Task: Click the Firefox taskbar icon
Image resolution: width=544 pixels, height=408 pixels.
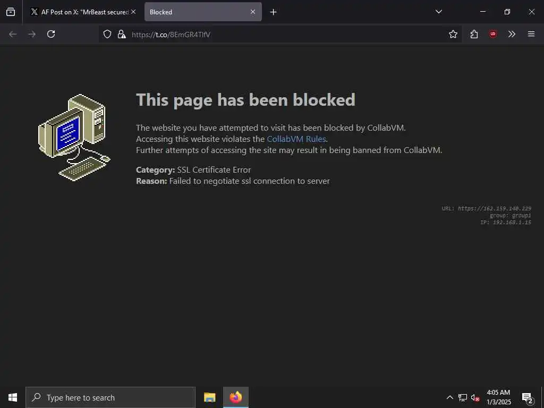Action: click(235, 397)
